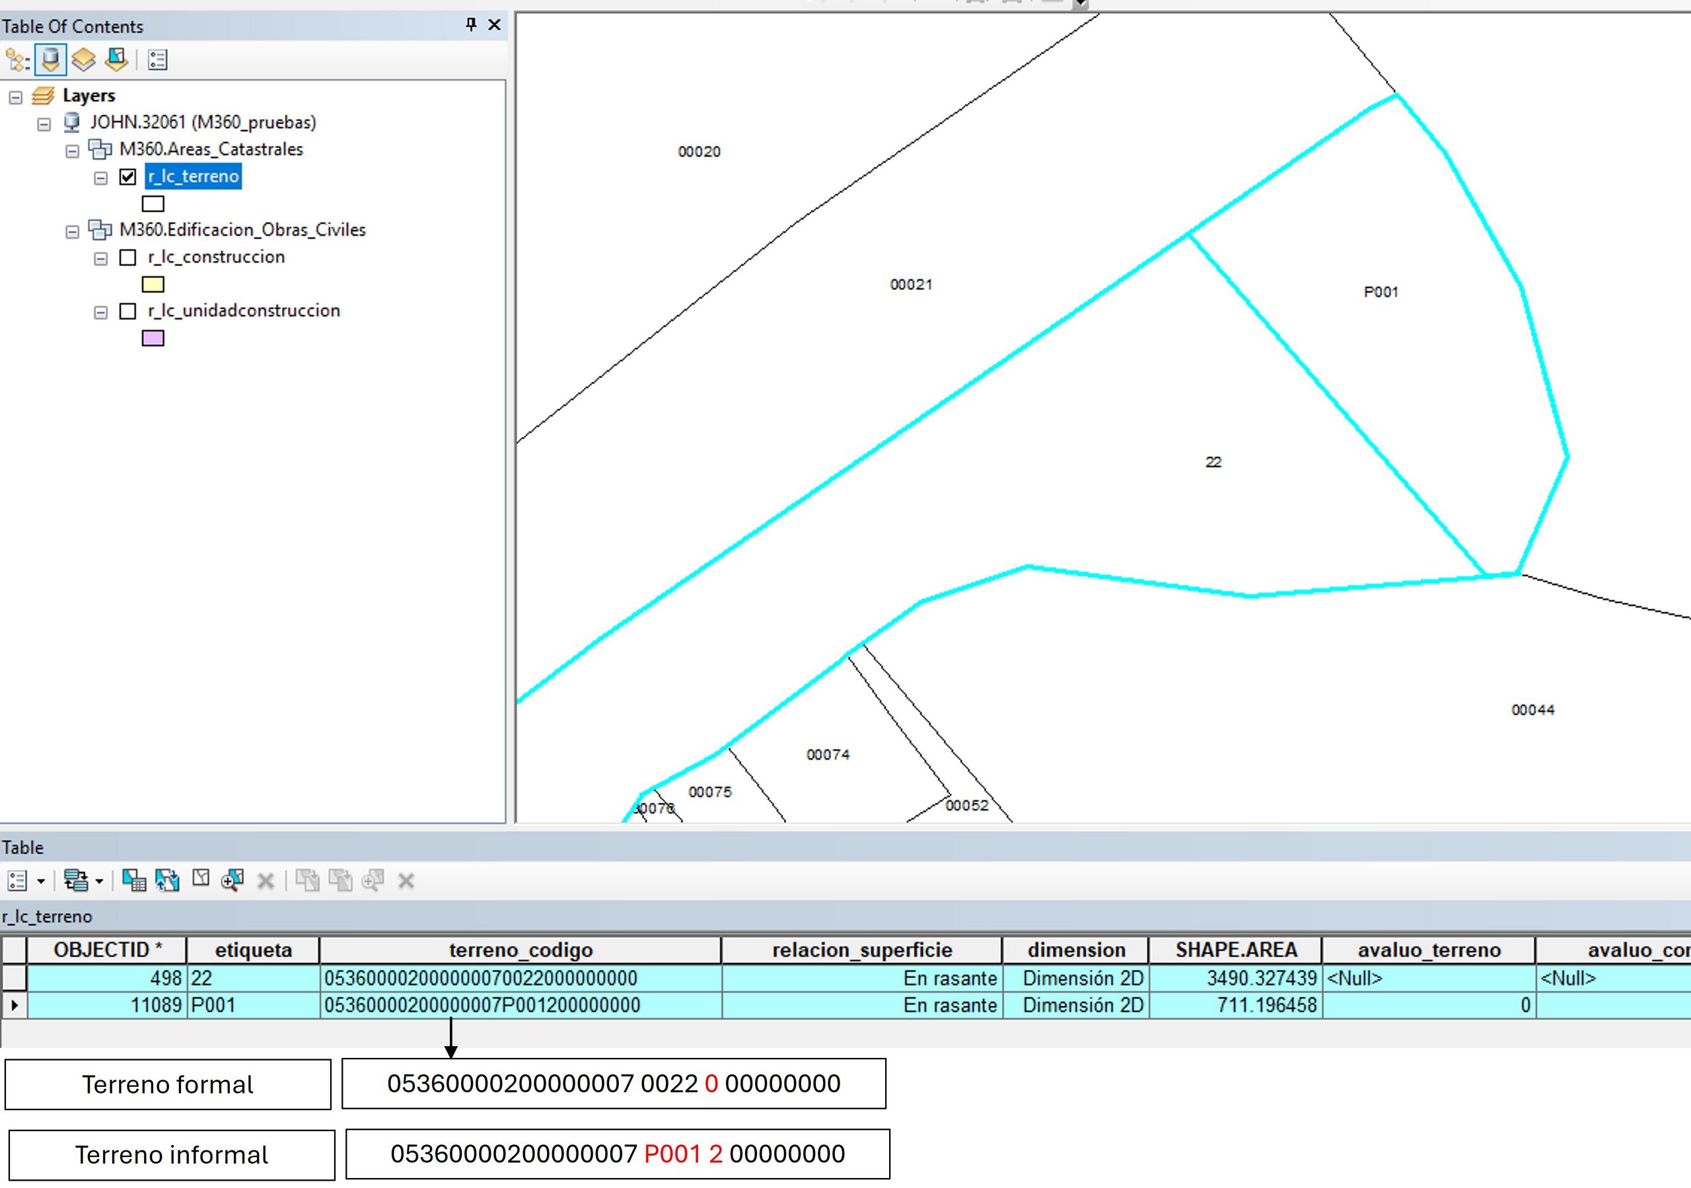Image resolution: width=1691 pixels, height=1188 pixels.
Task: Click the terreno_codigo column header
Action: tap(520, 950)
